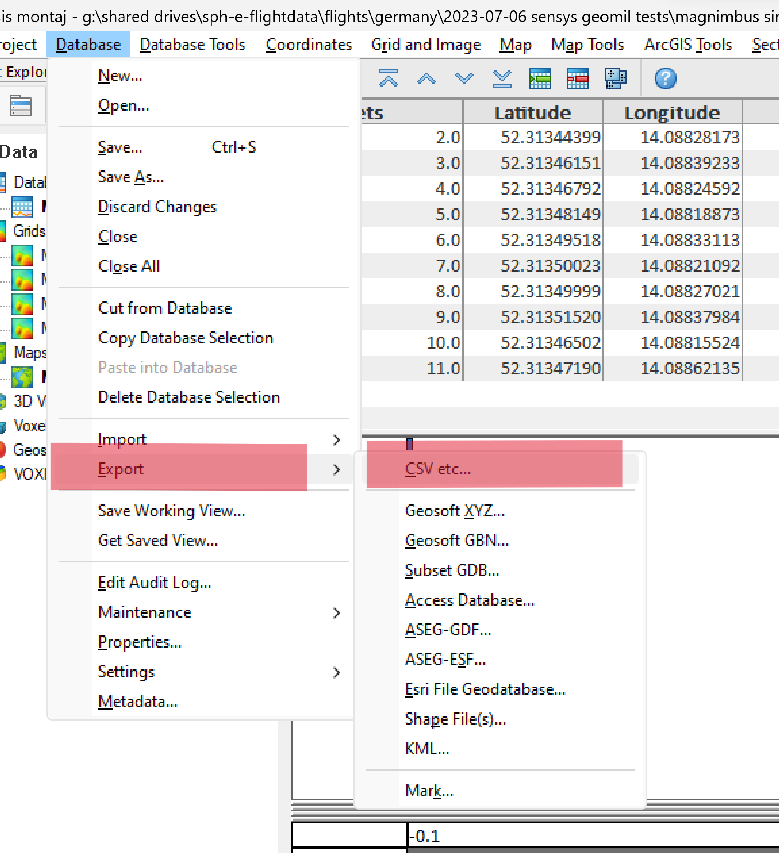Image resolution: width=779 pixels, height=853 pixels.
Task: Select Delete Database Selection
Action: [189, 397]
